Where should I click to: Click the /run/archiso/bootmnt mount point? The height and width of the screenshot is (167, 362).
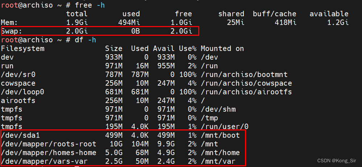[244, 74]
